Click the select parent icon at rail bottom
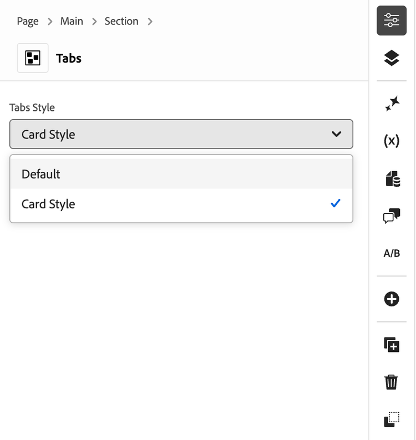Viewport: 416px width, 440px height. pyautogui.click(x=392, y=419)
